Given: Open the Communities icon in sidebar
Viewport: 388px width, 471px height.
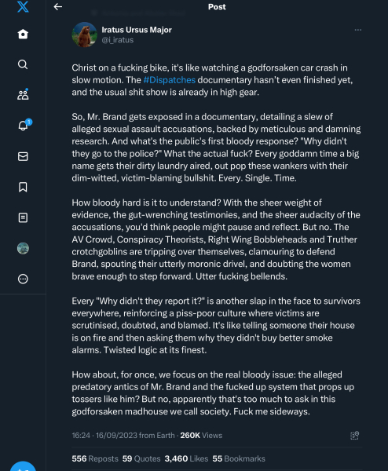Looking at the screenshot, I should click(23, 95).
